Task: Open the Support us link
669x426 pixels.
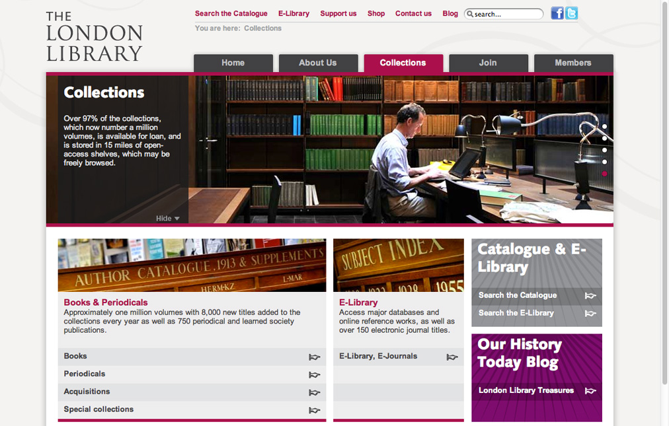Action: click(338, 14)
